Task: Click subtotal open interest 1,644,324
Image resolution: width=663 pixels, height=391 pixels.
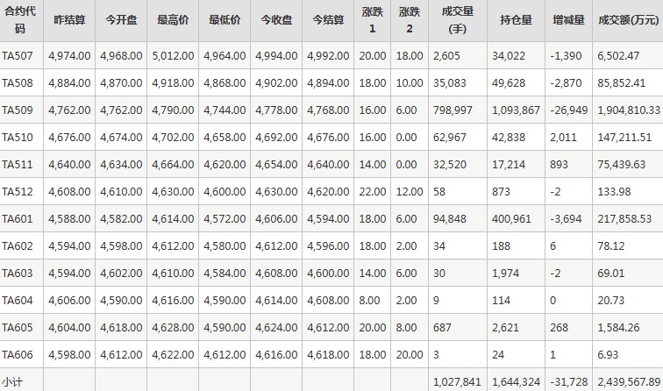Action: click(516, 382)
